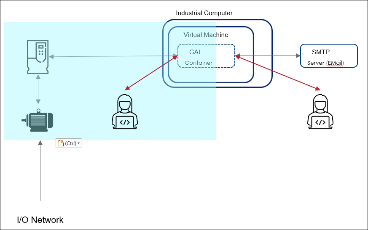
Task: Click the red arrow pointing to left programmer
Action: pyautogui.click(x=151, y=72)
